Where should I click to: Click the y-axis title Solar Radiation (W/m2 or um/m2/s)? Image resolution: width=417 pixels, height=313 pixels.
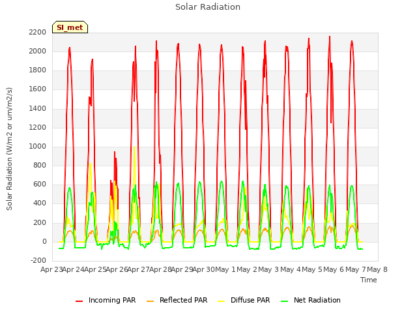(x=9, y=149)
